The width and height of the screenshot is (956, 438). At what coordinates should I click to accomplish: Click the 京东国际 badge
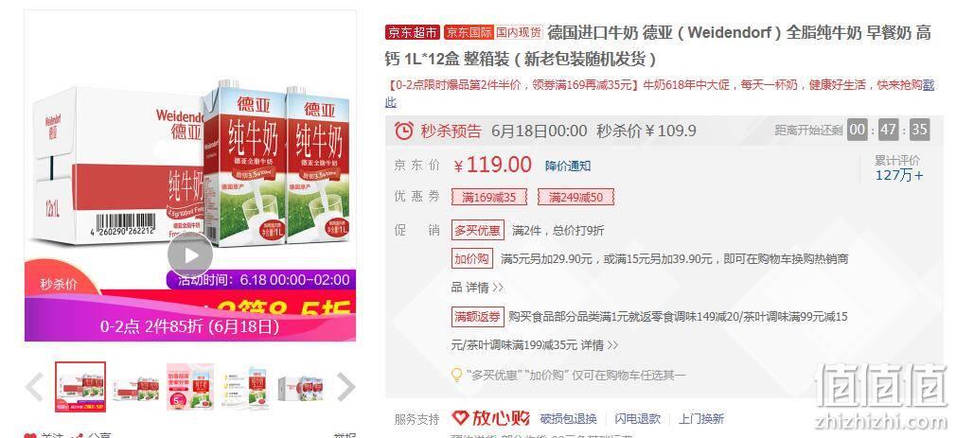click(x=469, y=32)
